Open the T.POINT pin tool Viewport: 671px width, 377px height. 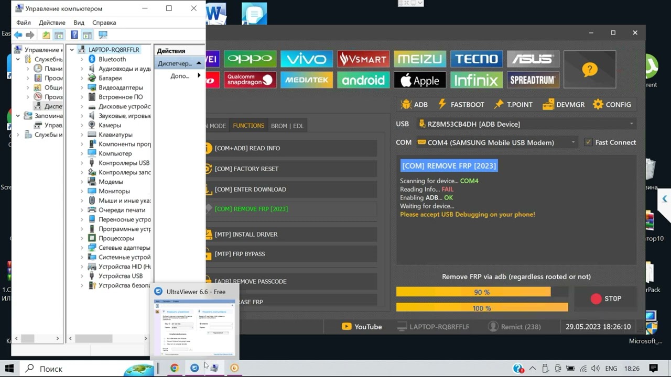(513, 104)
